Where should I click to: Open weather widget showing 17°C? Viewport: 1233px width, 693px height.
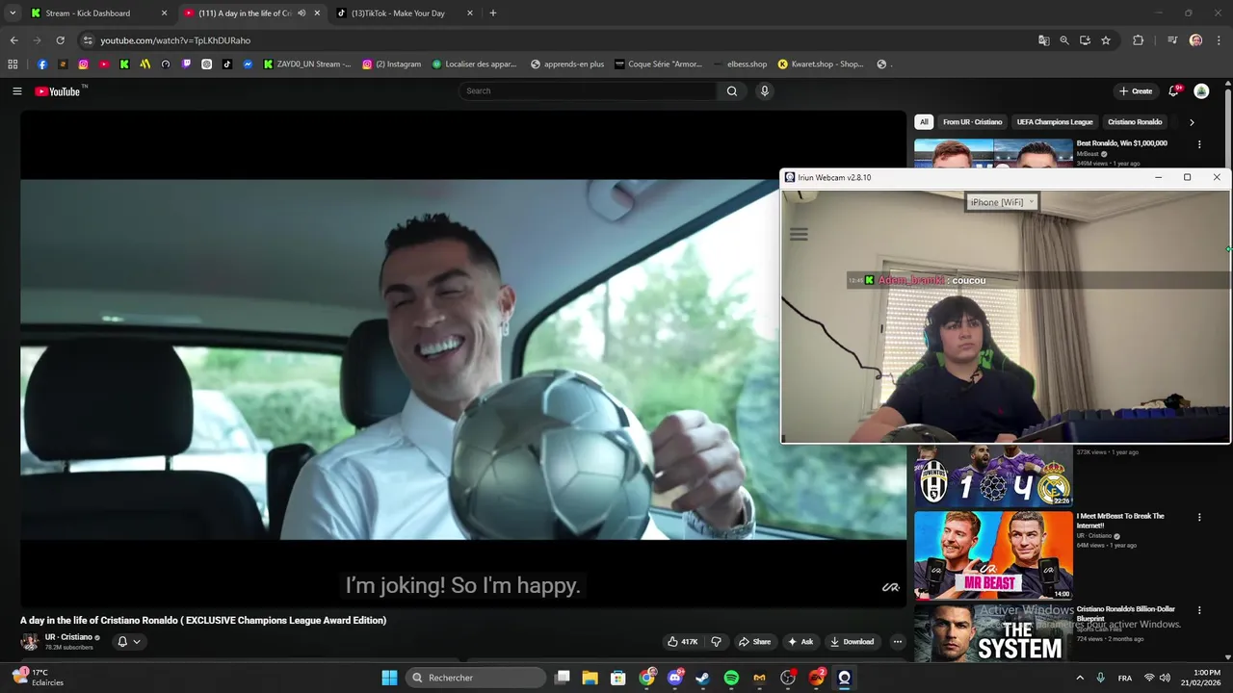coord(38,678)
